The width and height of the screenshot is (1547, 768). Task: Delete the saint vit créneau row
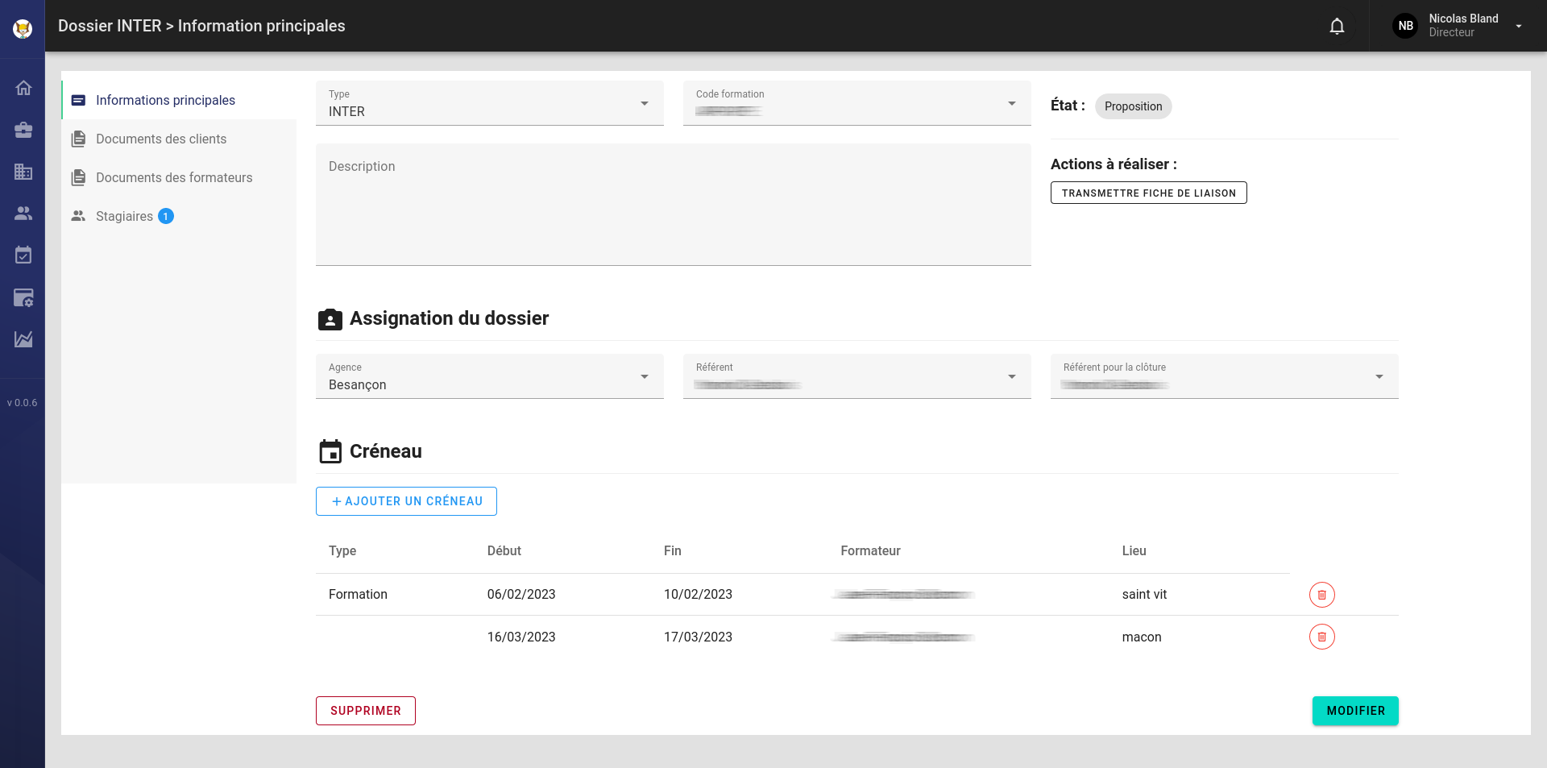coord(1321,595)
